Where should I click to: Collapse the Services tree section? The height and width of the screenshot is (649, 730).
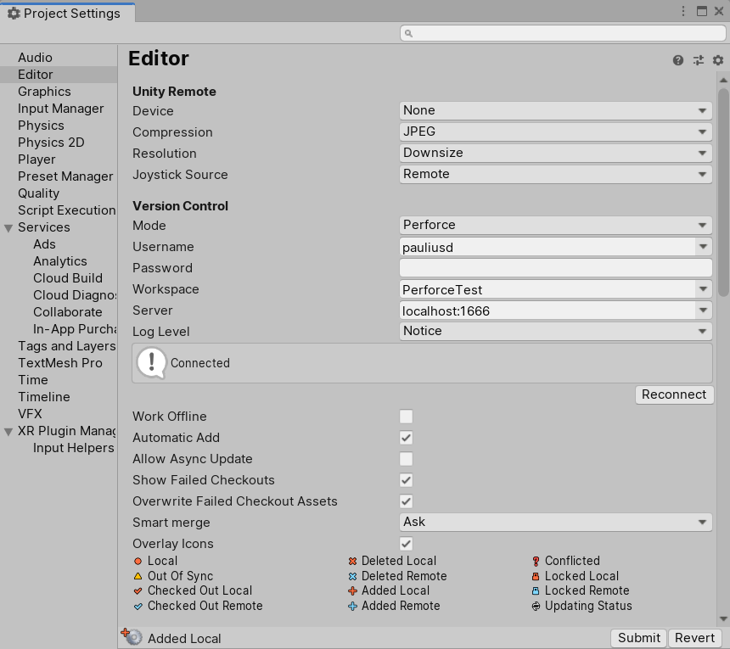(x=8, y=227)
